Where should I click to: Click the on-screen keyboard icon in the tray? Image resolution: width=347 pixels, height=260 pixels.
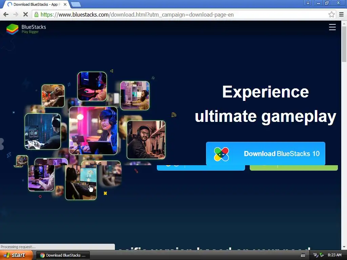tap(303, 255)
